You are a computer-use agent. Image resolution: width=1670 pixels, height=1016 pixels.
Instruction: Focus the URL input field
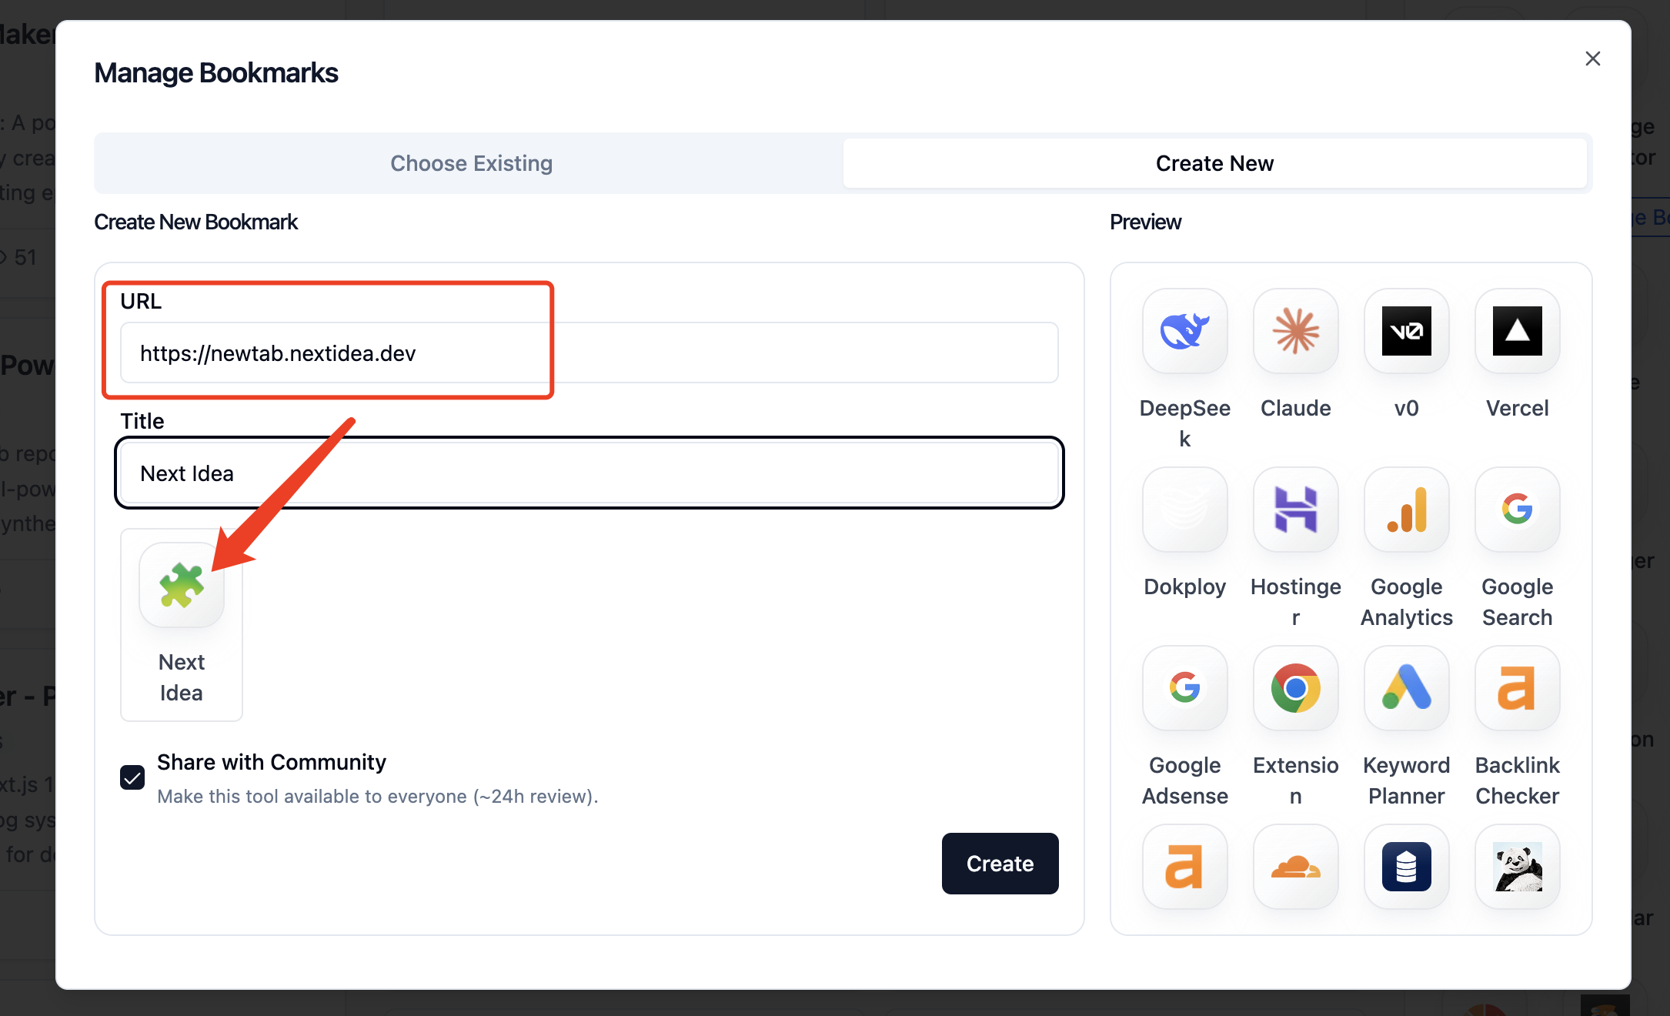589,353
